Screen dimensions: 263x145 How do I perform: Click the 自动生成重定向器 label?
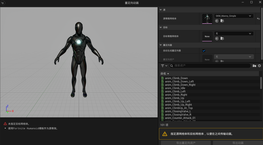(172, 51)
